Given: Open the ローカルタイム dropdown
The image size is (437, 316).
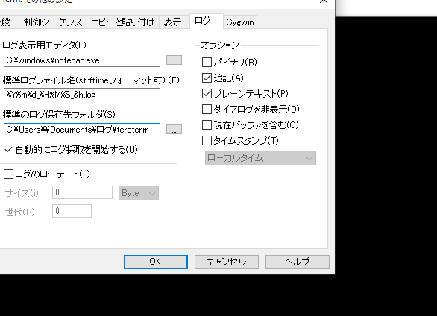Looking at the screenshot, I should pyautogui.click(x=260, y=158).
